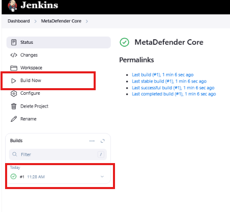This screenshot has height=212, width=230.
Task: Open Last successful build (#1) permalink
Action: 173,88
